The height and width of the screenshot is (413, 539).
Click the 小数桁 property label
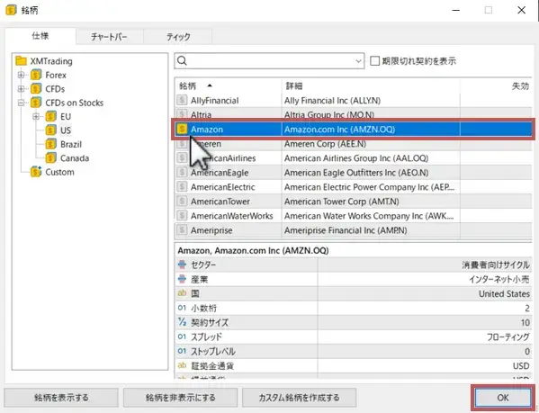point(204,309)
